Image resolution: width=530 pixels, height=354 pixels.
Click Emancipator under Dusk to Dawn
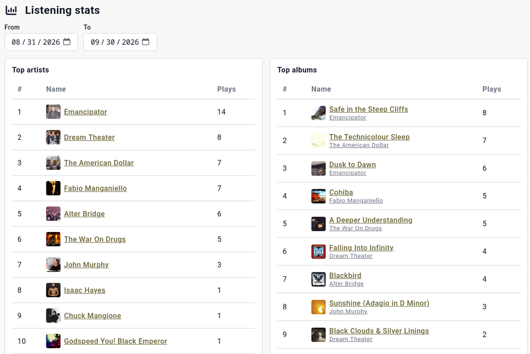click(x=348, y=173)
